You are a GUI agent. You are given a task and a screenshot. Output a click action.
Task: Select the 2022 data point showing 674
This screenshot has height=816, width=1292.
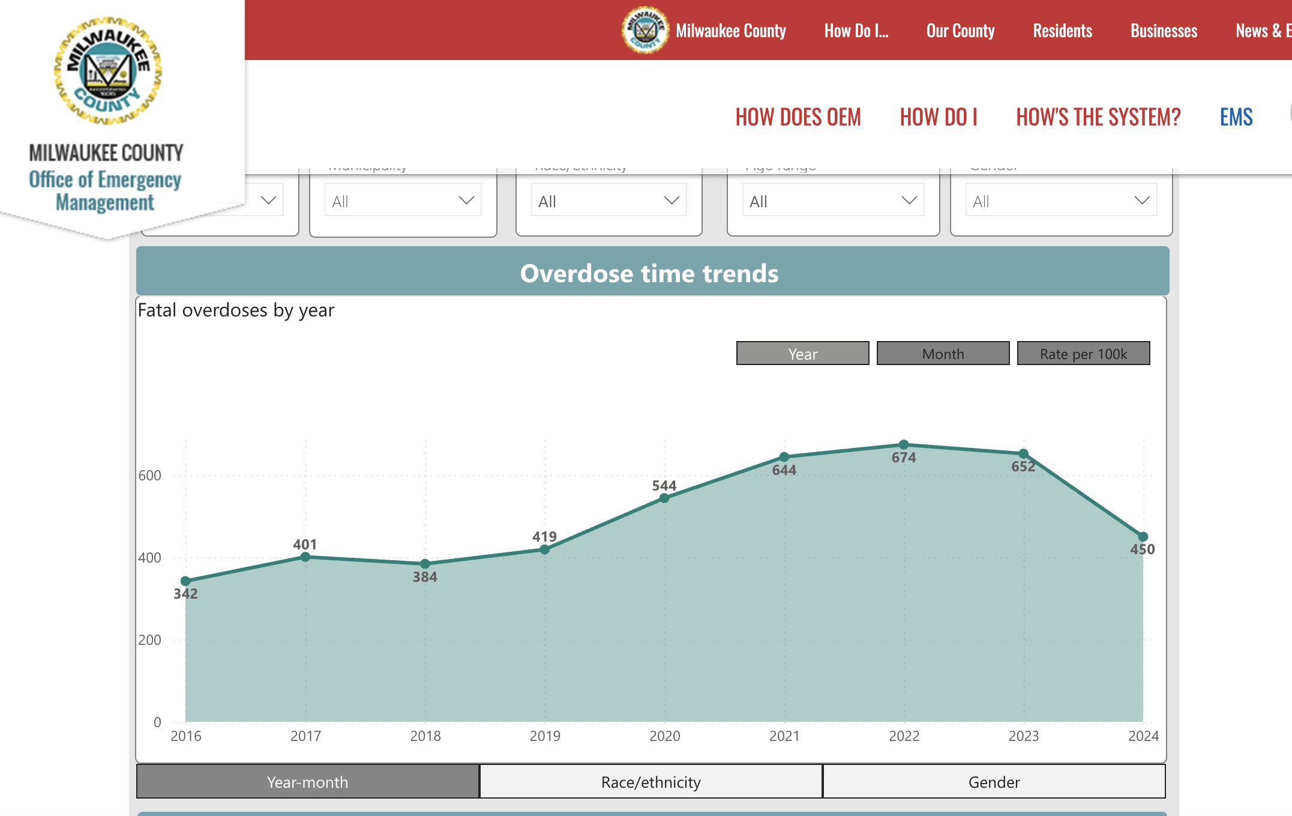[904, 443]
